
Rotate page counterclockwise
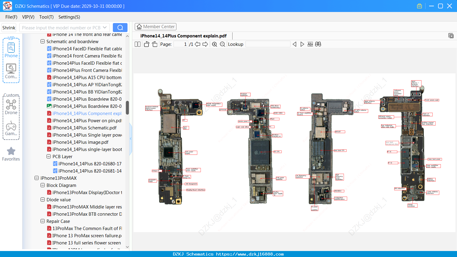tap(146, 44)
